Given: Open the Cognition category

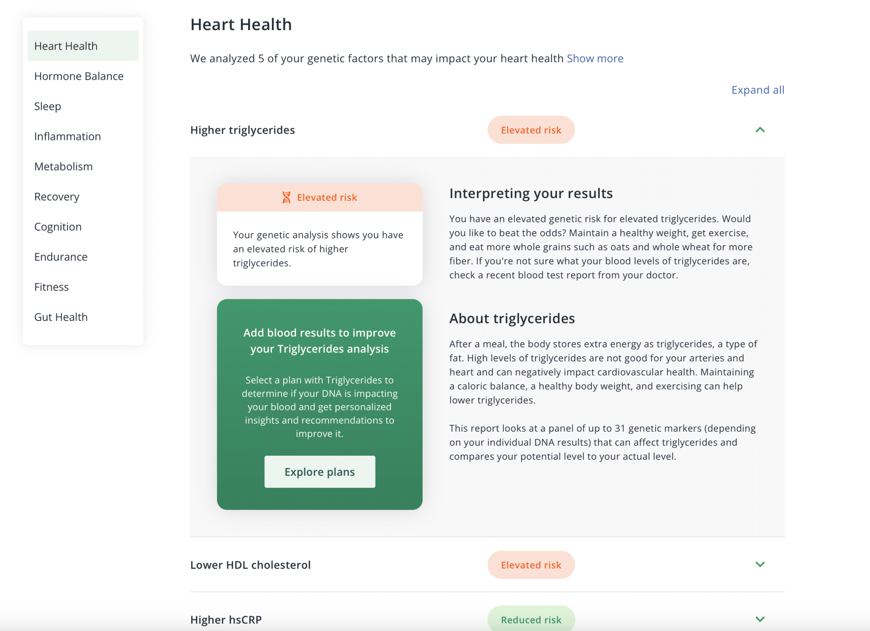Looking at the screenshot, I should click(58, 226).
